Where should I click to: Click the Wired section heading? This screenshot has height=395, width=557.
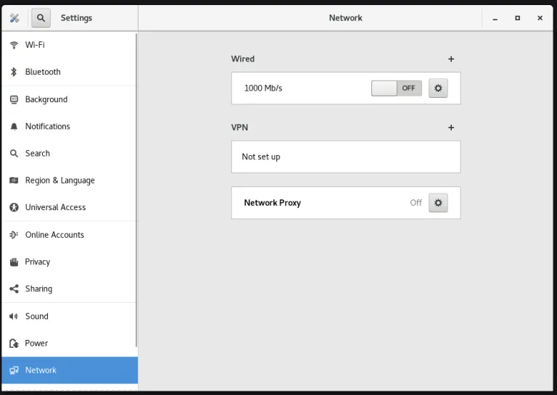[243, 59]
